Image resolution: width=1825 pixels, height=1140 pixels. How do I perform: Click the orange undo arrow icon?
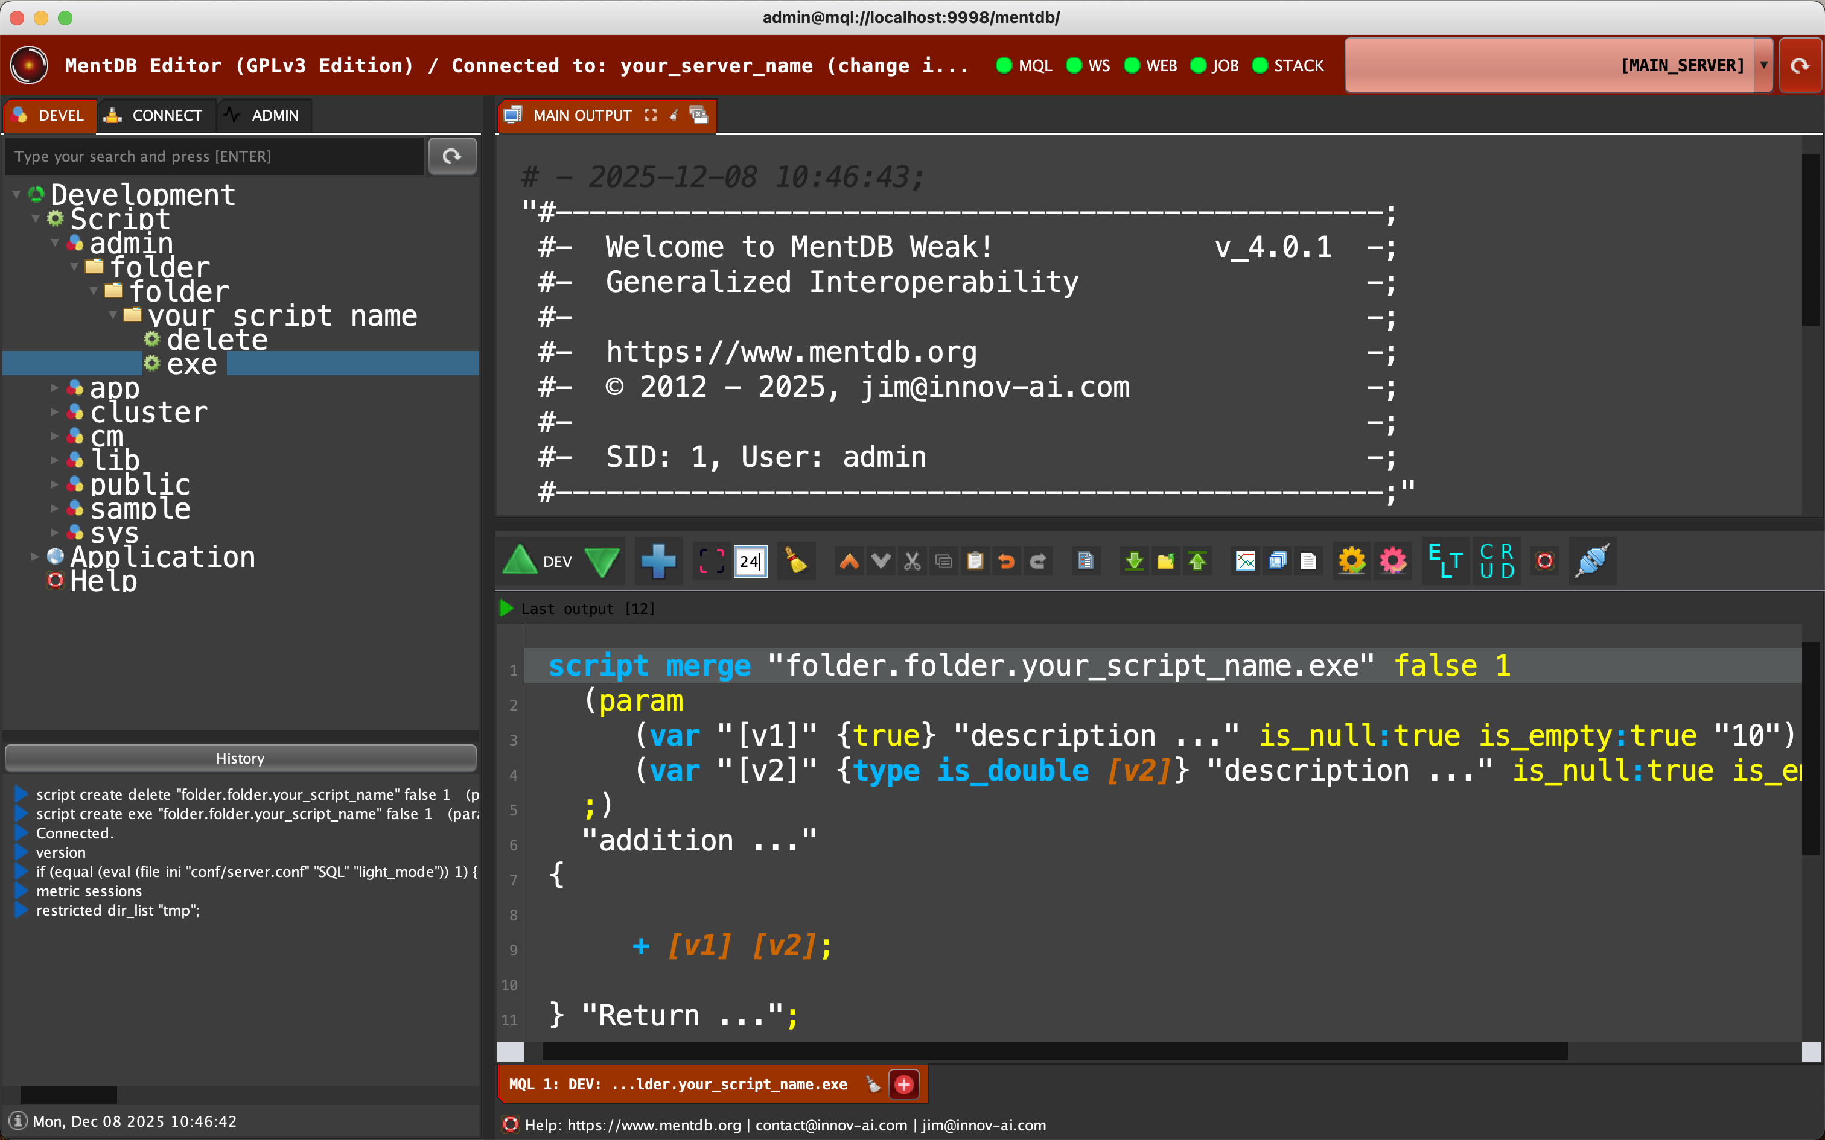coord(1006,562)
